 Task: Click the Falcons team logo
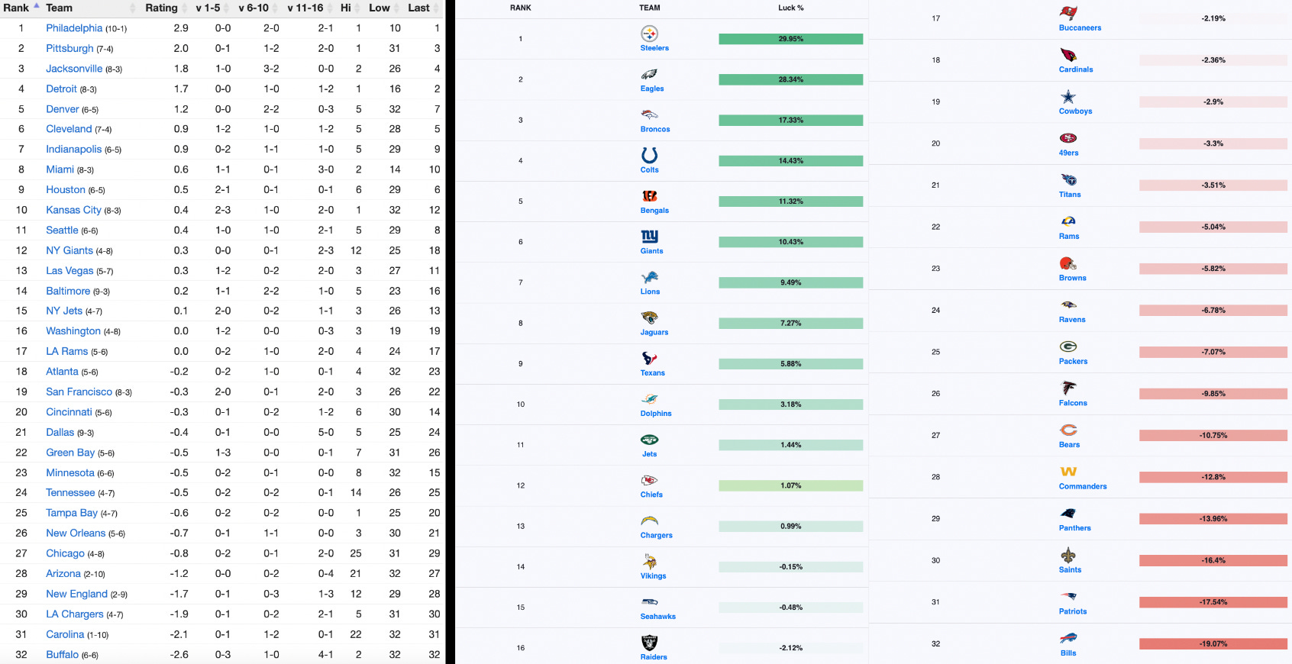pos(1068,388)
